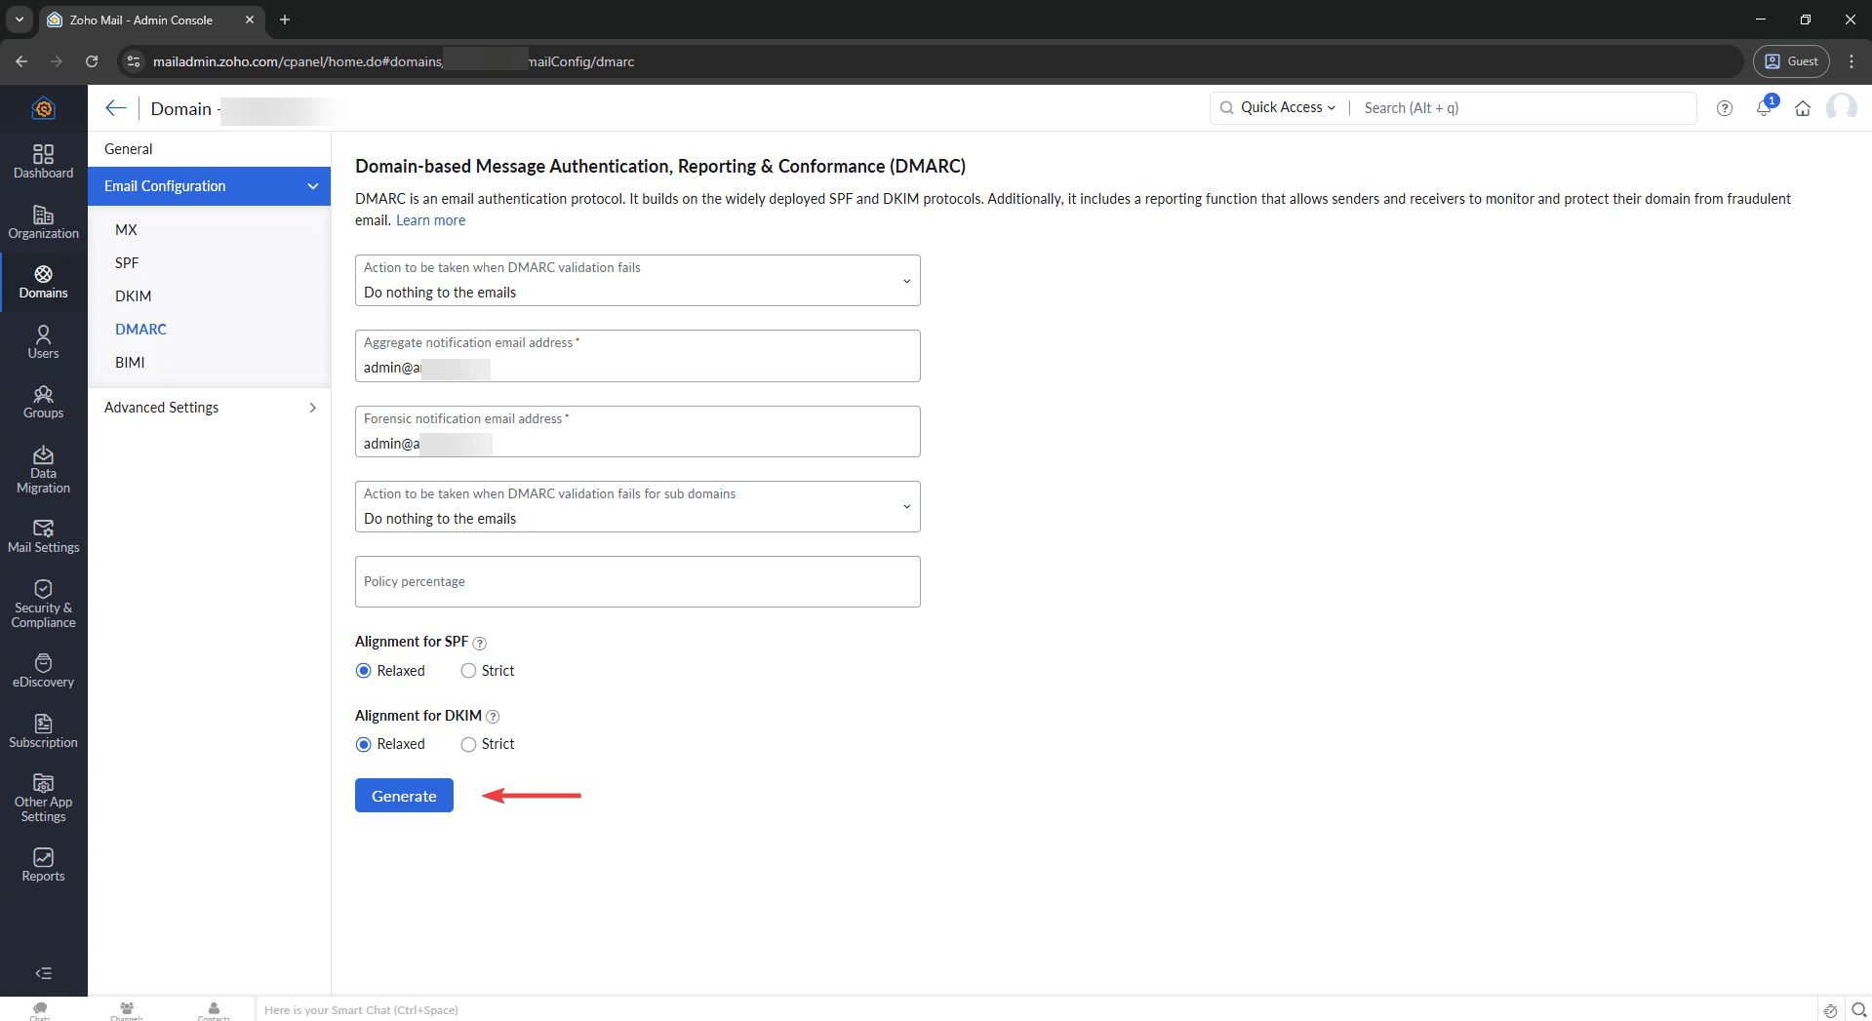Viewport: 1872px width, 1021px height.
Task: Click the Policy percentage input field
Action: tap(637, 582)
